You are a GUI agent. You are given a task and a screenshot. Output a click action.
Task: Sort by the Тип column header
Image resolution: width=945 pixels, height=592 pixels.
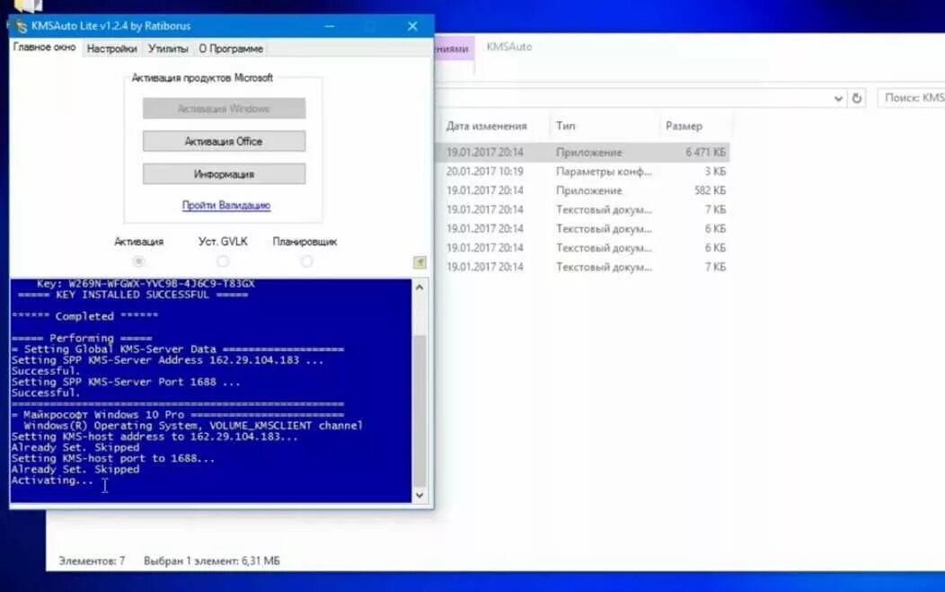[565, 126]
